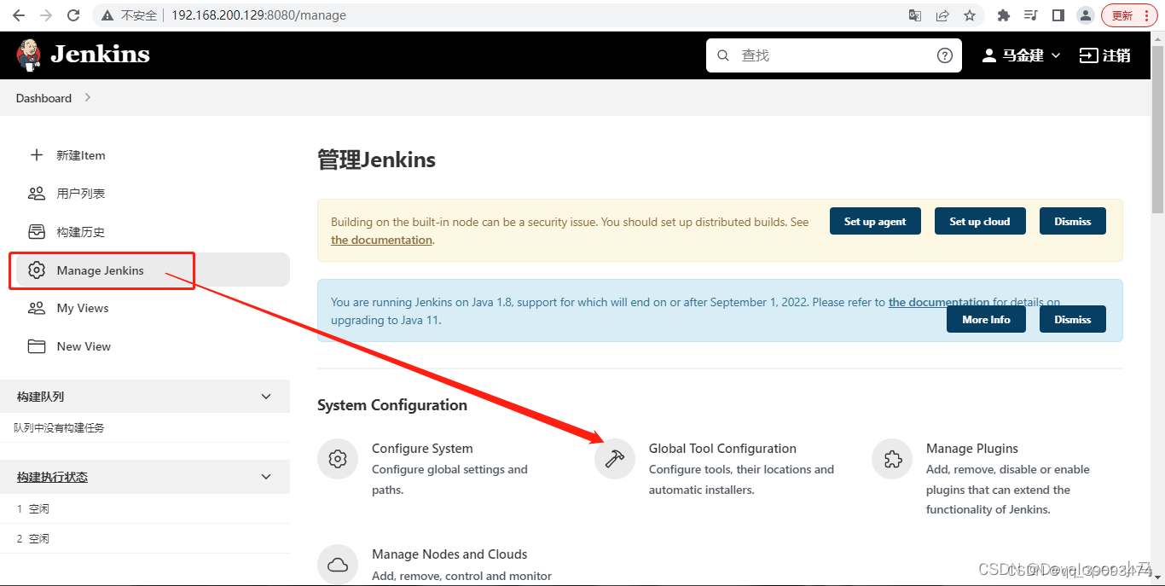Click the Set up cloud button
1165x586 pixels.
(x=980, y=221)
